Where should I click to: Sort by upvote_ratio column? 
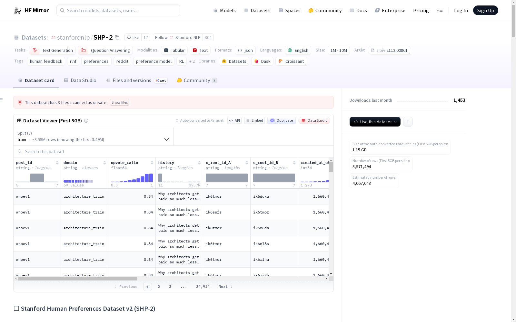[x=152, y=163]
